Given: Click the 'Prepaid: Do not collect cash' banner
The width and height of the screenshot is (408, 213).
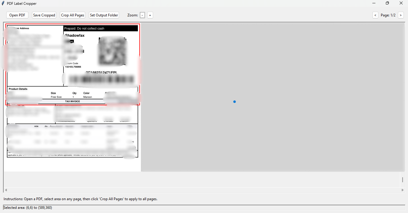Looking at the screenshot, I should point(101,28).
